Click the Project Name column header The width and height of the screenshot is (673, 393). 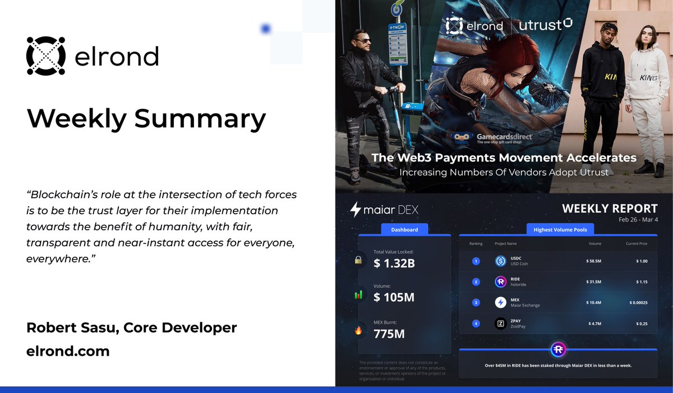tap(506, 244)
